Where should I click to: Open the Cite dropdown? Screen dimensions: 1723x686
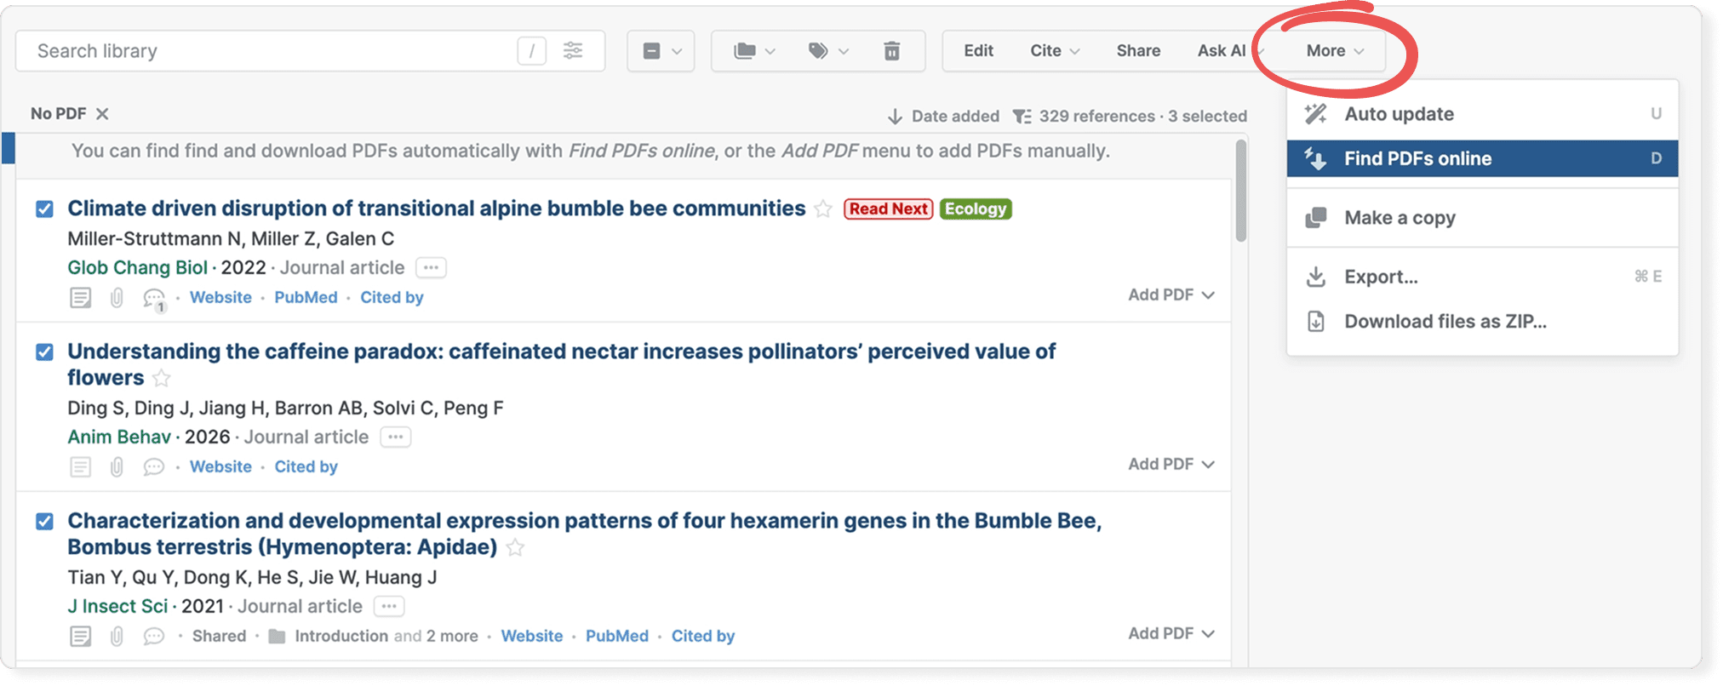coord(1054,51)
